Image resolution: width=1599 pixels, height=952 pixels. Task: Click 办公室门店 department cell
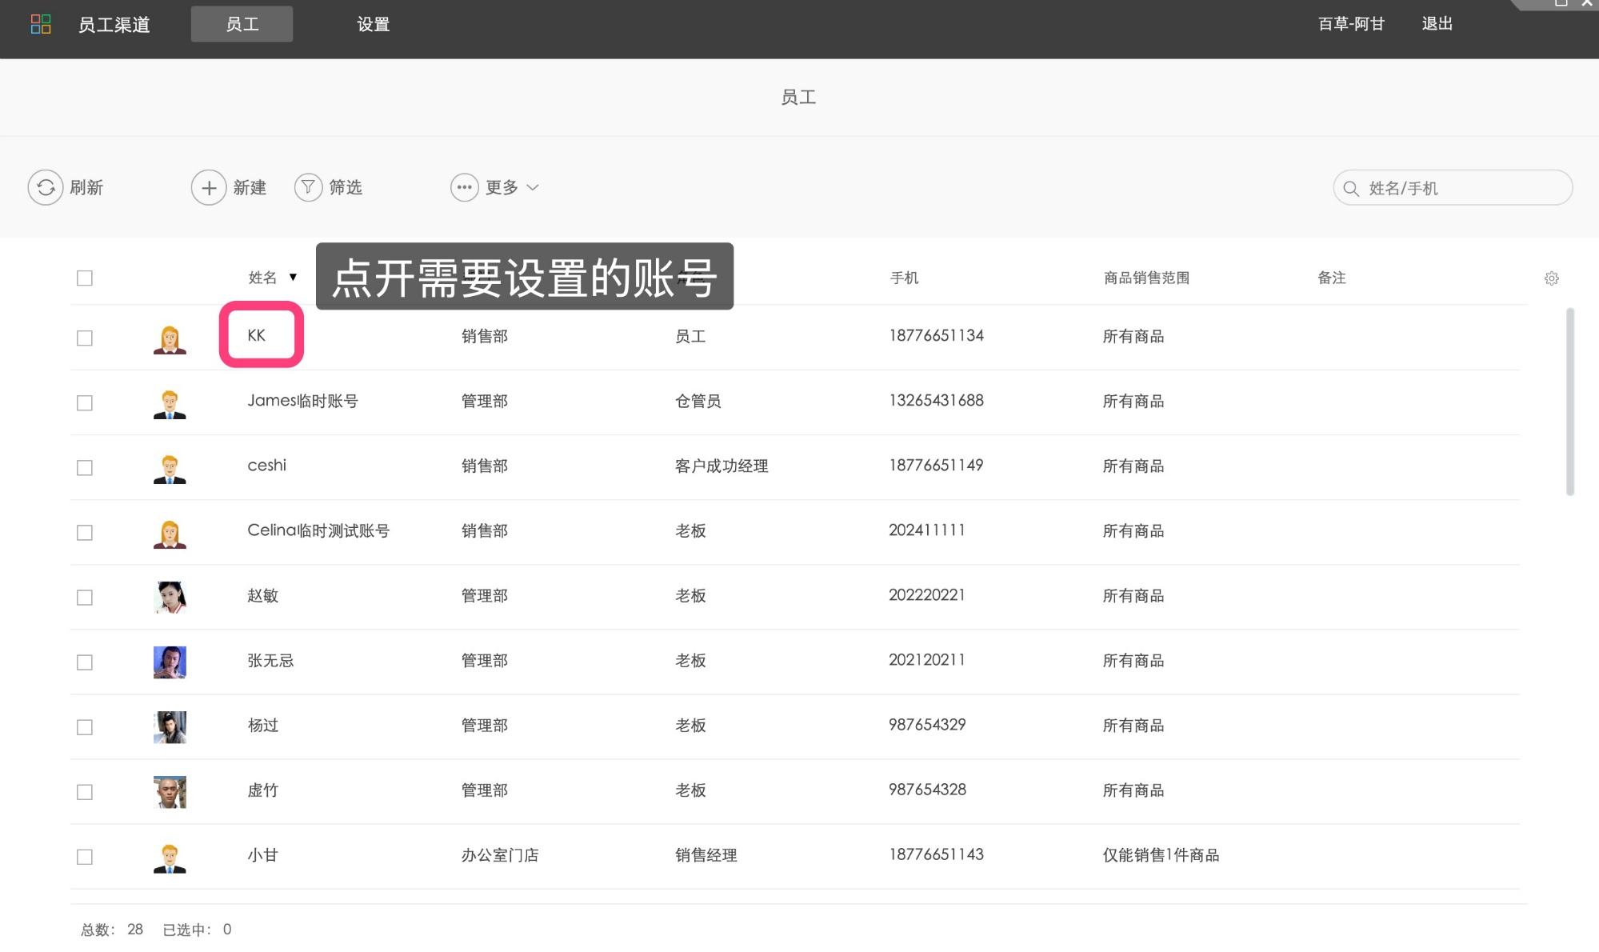pos(500,855)
